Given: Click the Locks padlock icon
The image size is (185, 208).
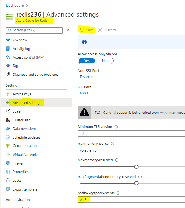Looking at the screenshot, I should point(8,180).
